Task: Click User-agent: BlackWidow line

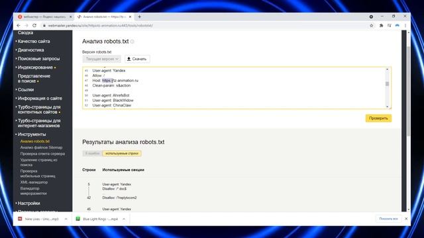Action: pyautogui.click(x=113, y=100)
